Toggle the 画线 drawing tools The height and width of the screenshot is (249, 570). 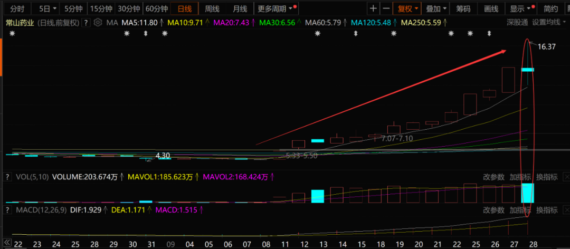point(491,9)
